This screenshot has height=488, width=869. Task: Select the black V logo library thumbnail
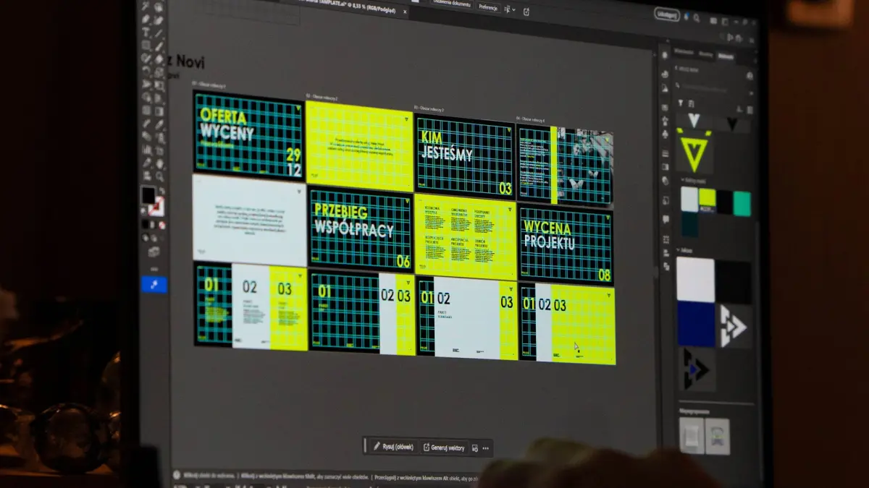(x=732, y=123)
